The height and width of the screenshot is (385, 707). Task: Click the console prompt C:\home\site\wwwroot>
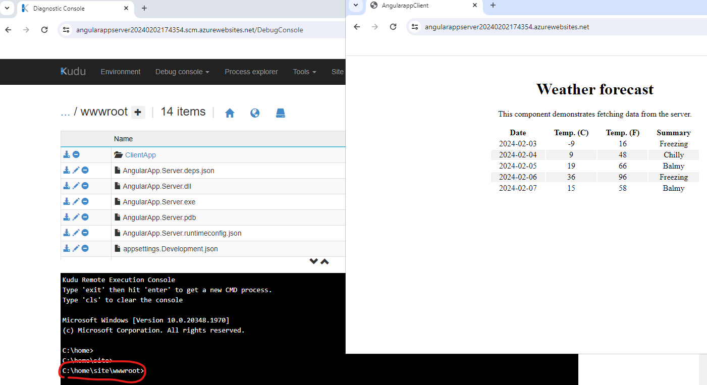point(103,371)
